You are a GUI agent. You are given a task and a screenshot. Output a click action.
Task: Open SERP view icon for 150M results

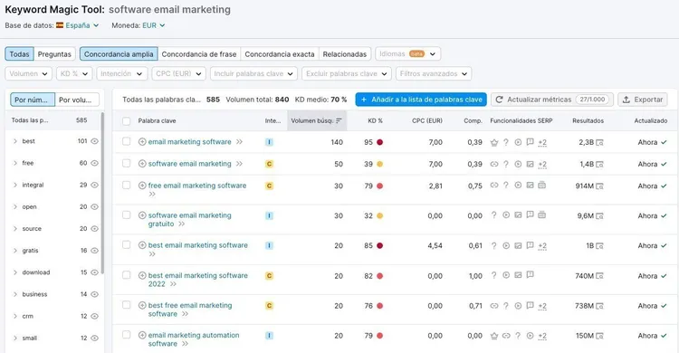point(599,336)
